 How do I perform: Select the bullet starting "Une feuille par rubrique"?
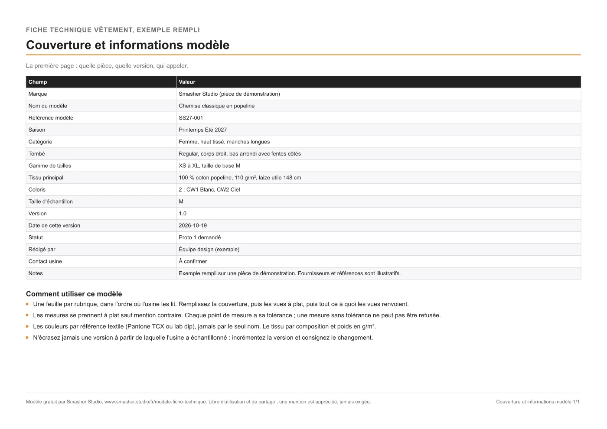[x=221, y=304]
